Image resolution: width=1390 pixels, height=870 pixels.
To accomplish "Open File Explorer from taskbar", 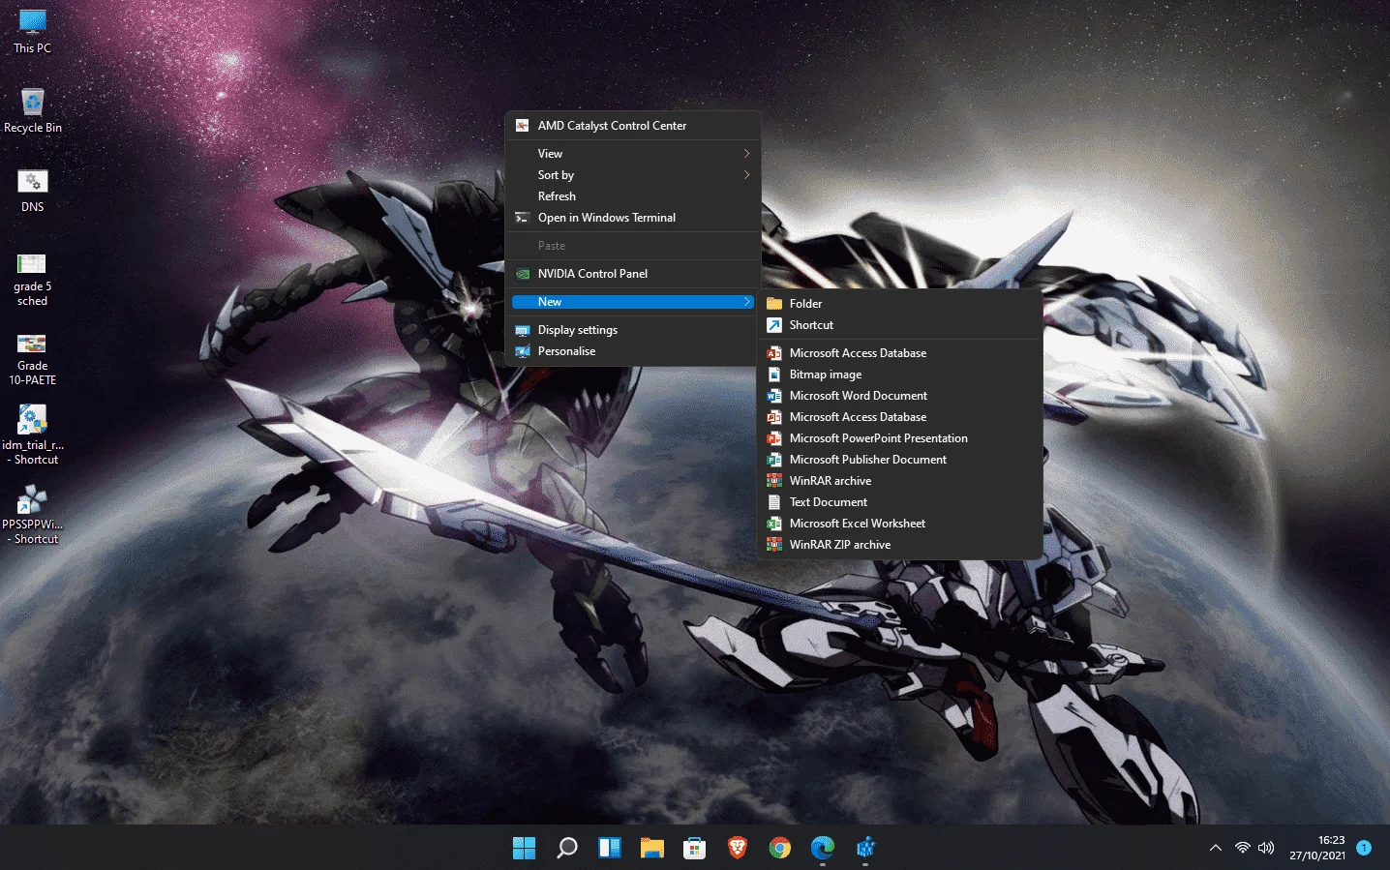I will click(x=652, y=848).
